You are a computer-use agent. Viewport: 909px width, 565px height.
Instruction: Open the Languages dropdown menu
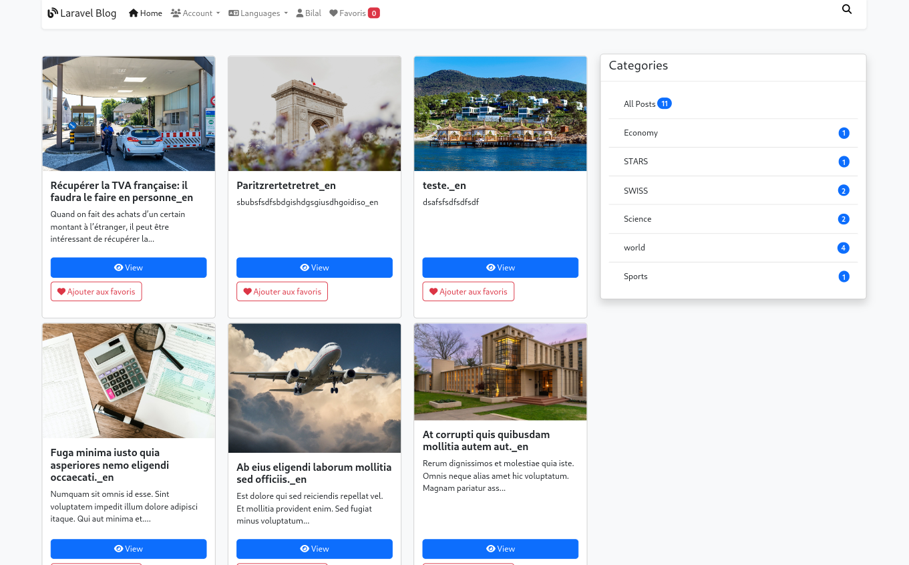258,13
